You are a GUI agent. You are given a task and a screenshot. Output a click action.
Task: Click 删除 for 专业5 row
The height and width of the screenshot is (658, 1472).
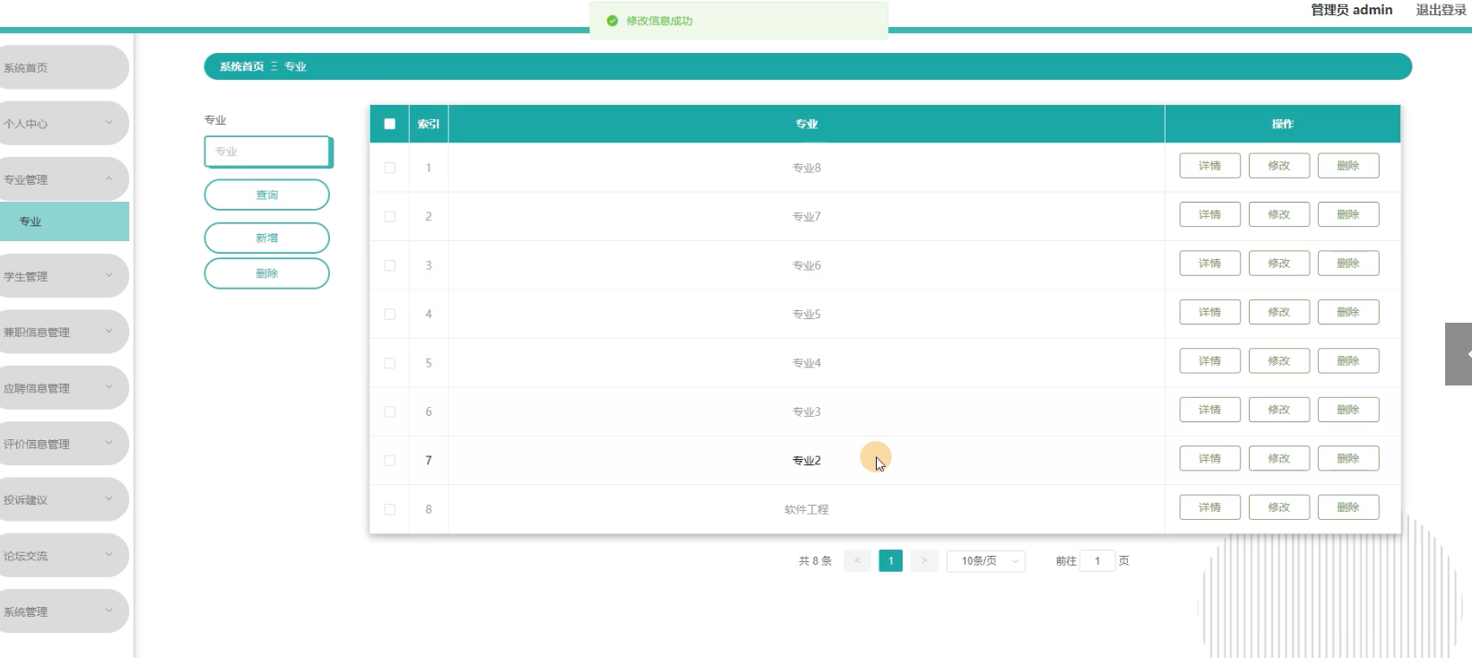point(1348,312)
